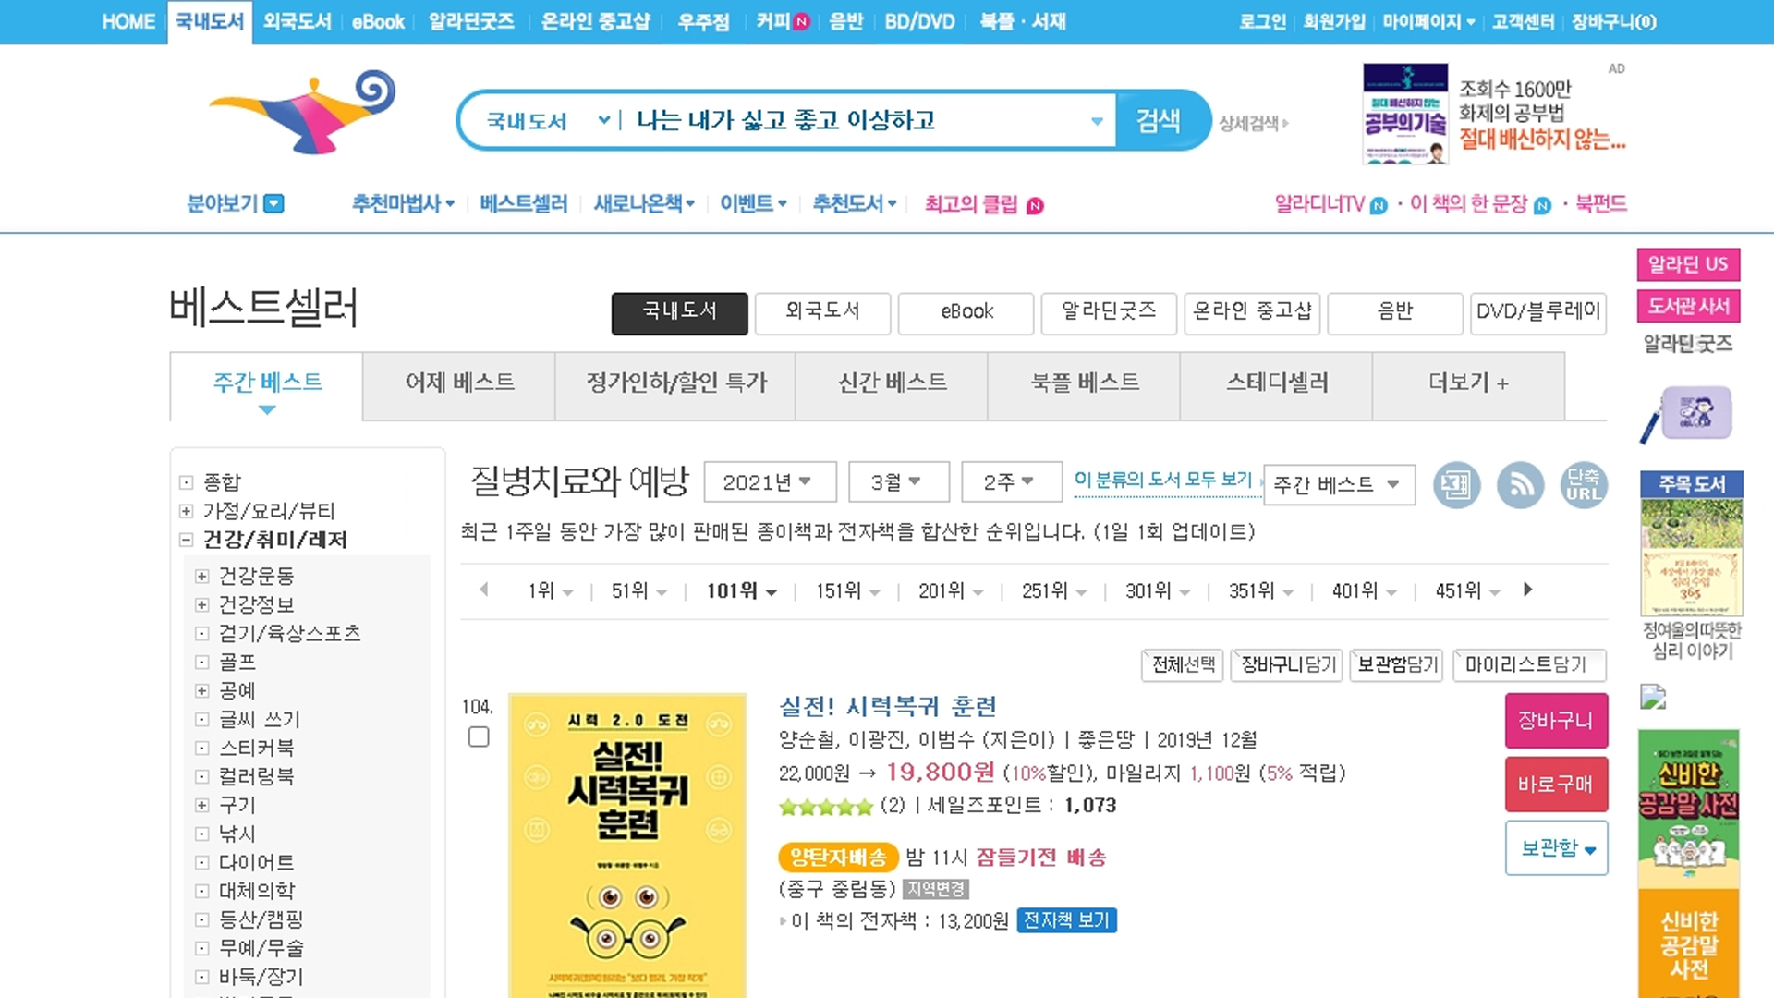Click the short URL (단축 URL) icon

[1583, 485]
